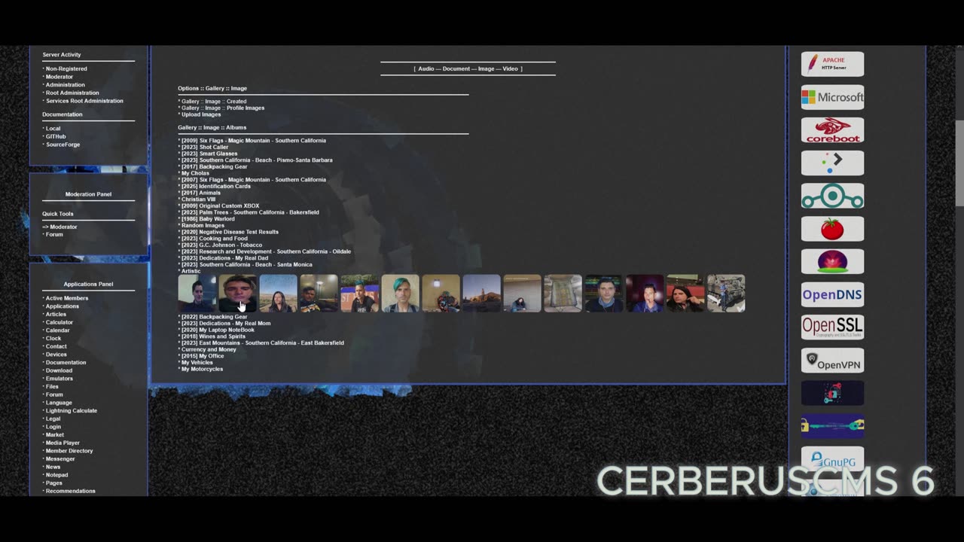Open the Random Images album
Screen dimensions: 964x542
point(203,225)
